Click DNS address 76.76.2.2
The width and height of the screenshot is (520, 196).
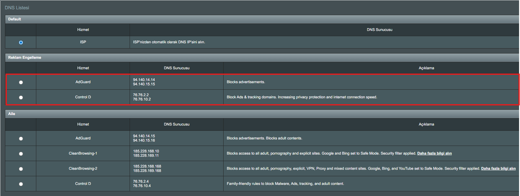pos(141,95)
